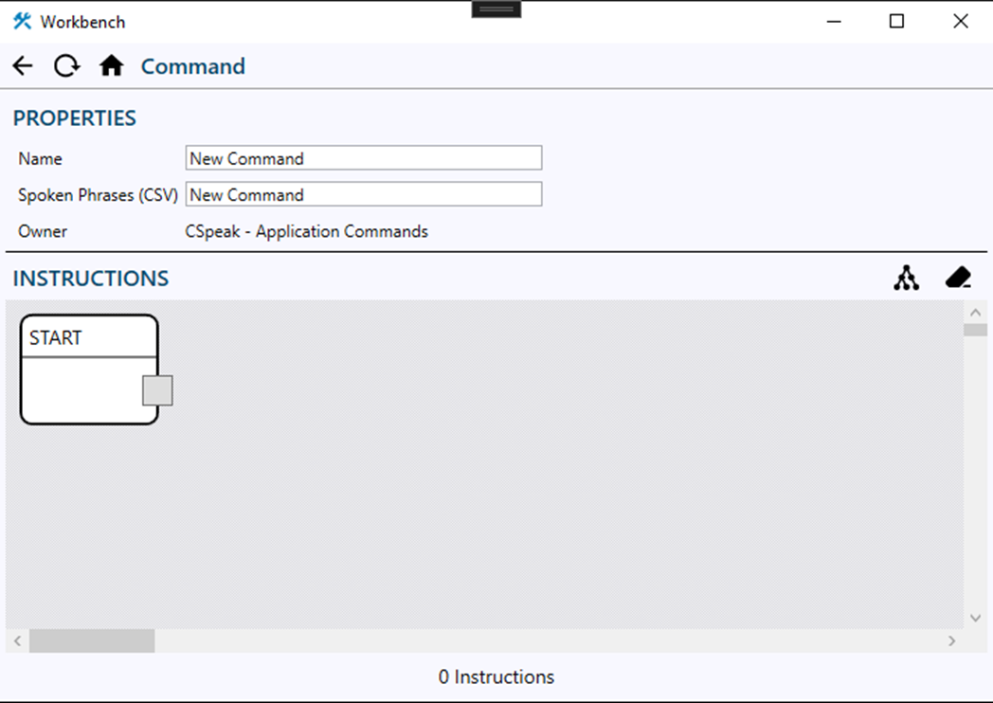Click the vertical scrollbar thumb
Viewport: 993px width, 703px height.
976,330
